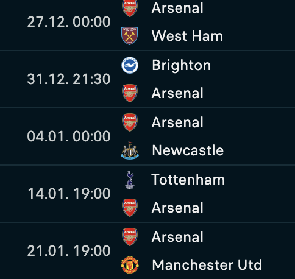Click the West Ham club crest
Viewport: 295px width, 279px height.
130,36
